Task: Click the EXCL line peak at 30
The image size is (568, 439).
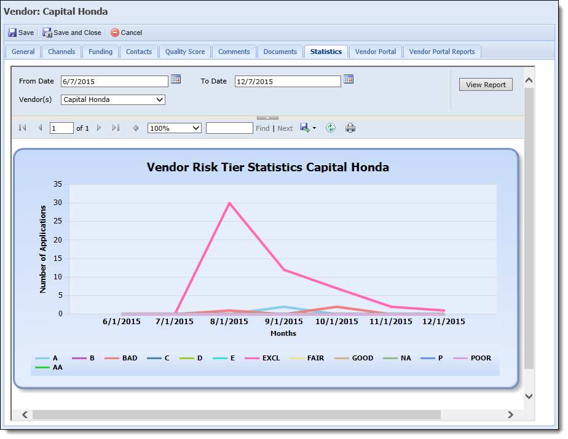Action: [229, 203]
